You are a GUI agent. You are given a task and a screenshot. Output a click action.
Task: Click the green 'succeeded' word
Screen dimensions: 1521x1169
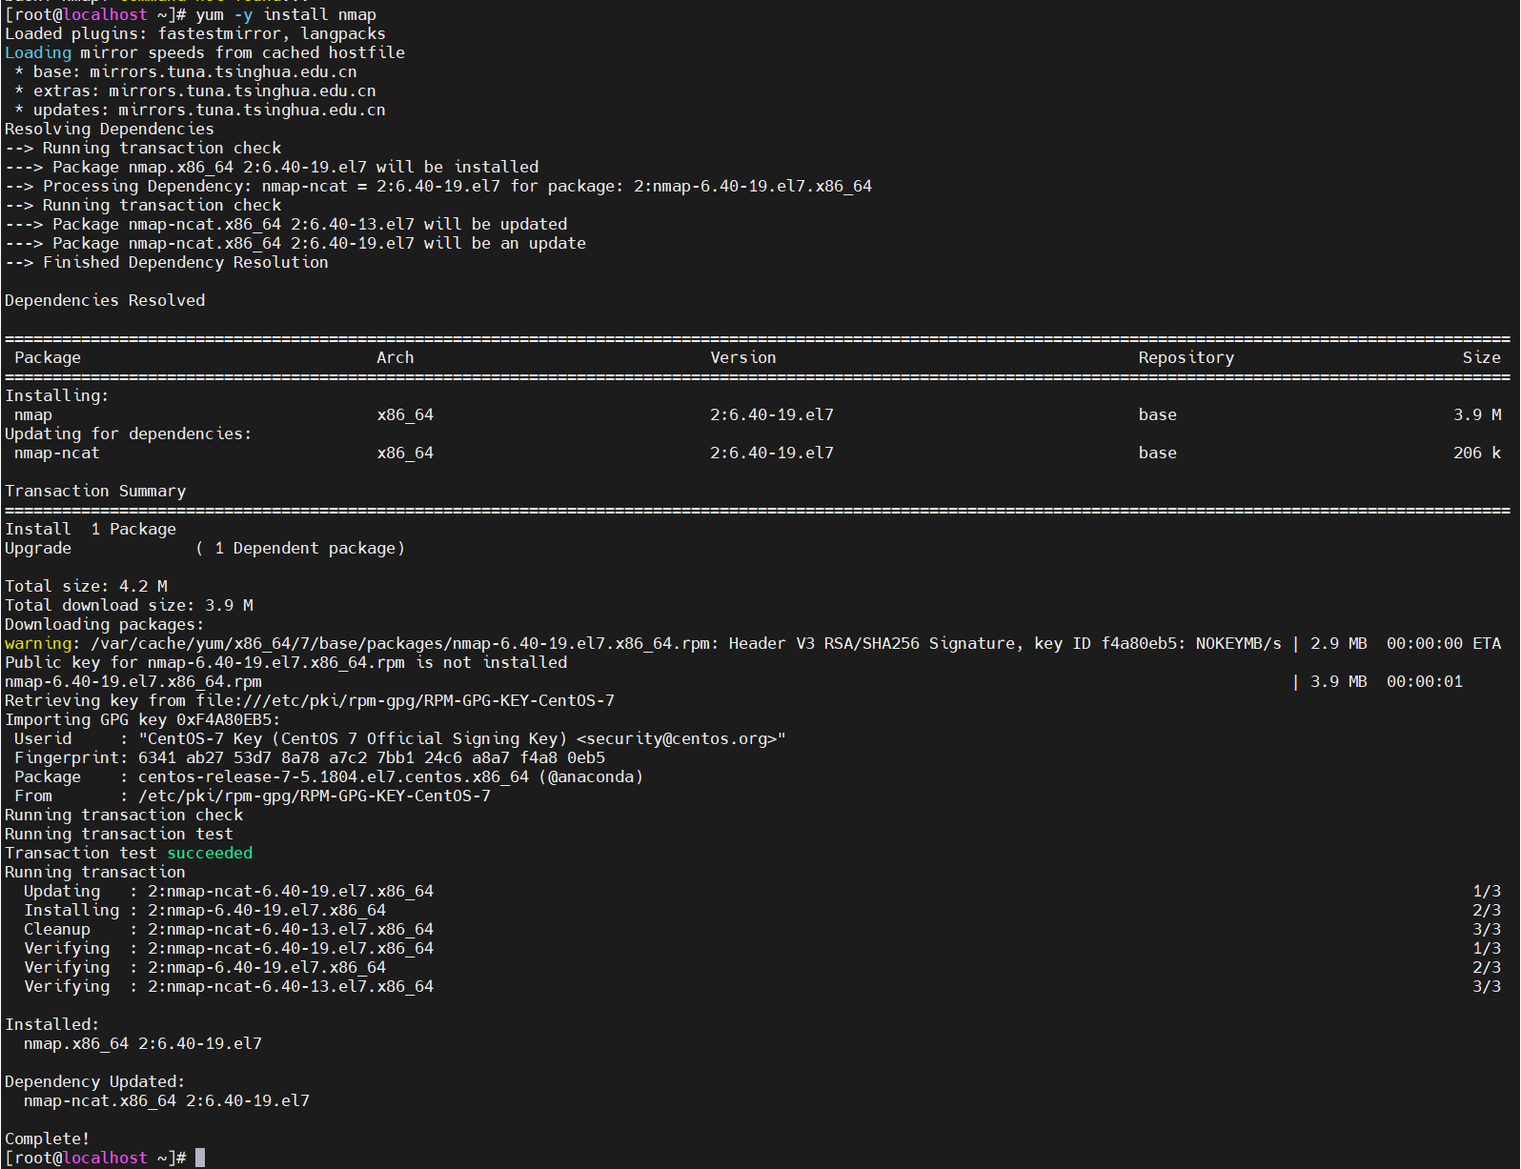coord(210,853)
